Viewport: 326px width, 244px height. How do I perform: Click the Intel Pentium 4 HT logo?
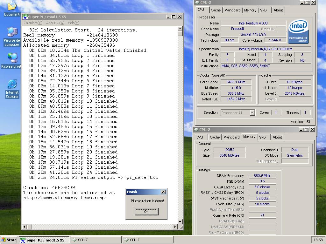pos(298,31)
